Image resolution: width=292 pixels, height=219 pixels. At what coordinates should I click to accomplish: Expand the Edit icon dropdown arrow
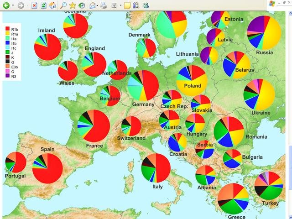click(120, 5)
